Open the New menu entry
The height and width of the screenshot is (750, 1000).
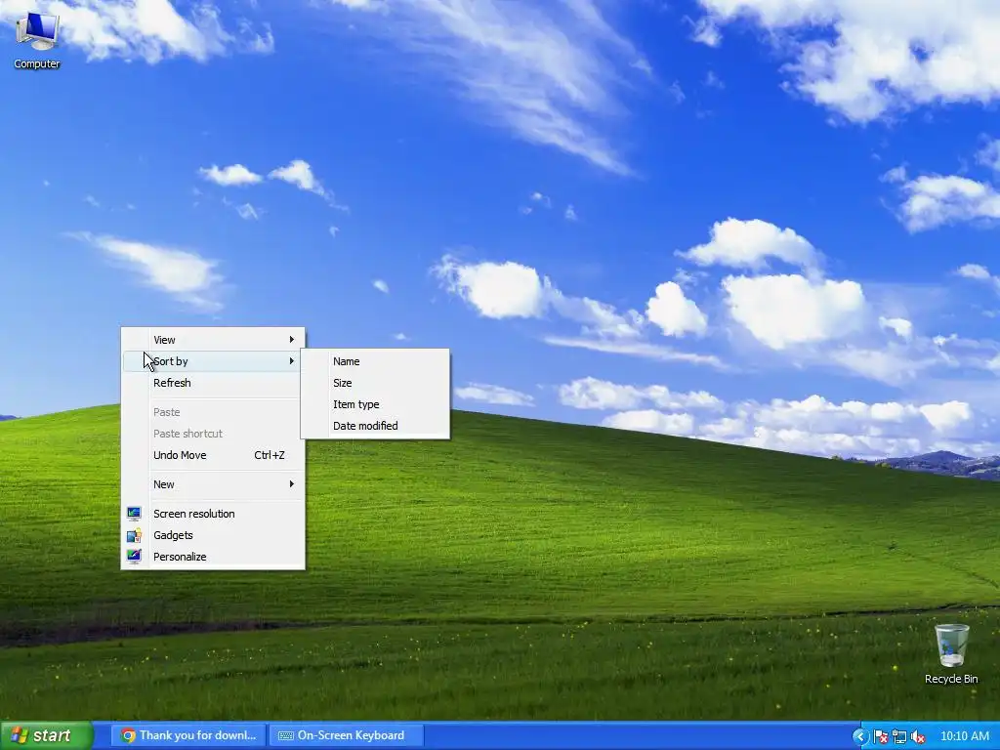click(212, 484)
